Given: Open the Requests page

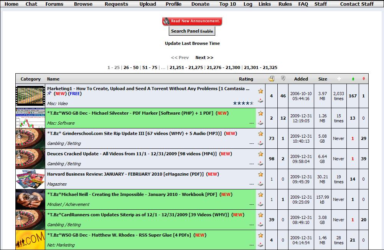Looking at the screenshot, I should pyautogui.click(x=116, y=4).
